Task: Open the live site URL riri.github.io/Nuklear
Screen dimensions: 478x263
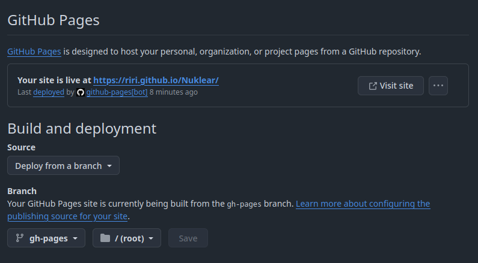Action: [x=156, y=80]
